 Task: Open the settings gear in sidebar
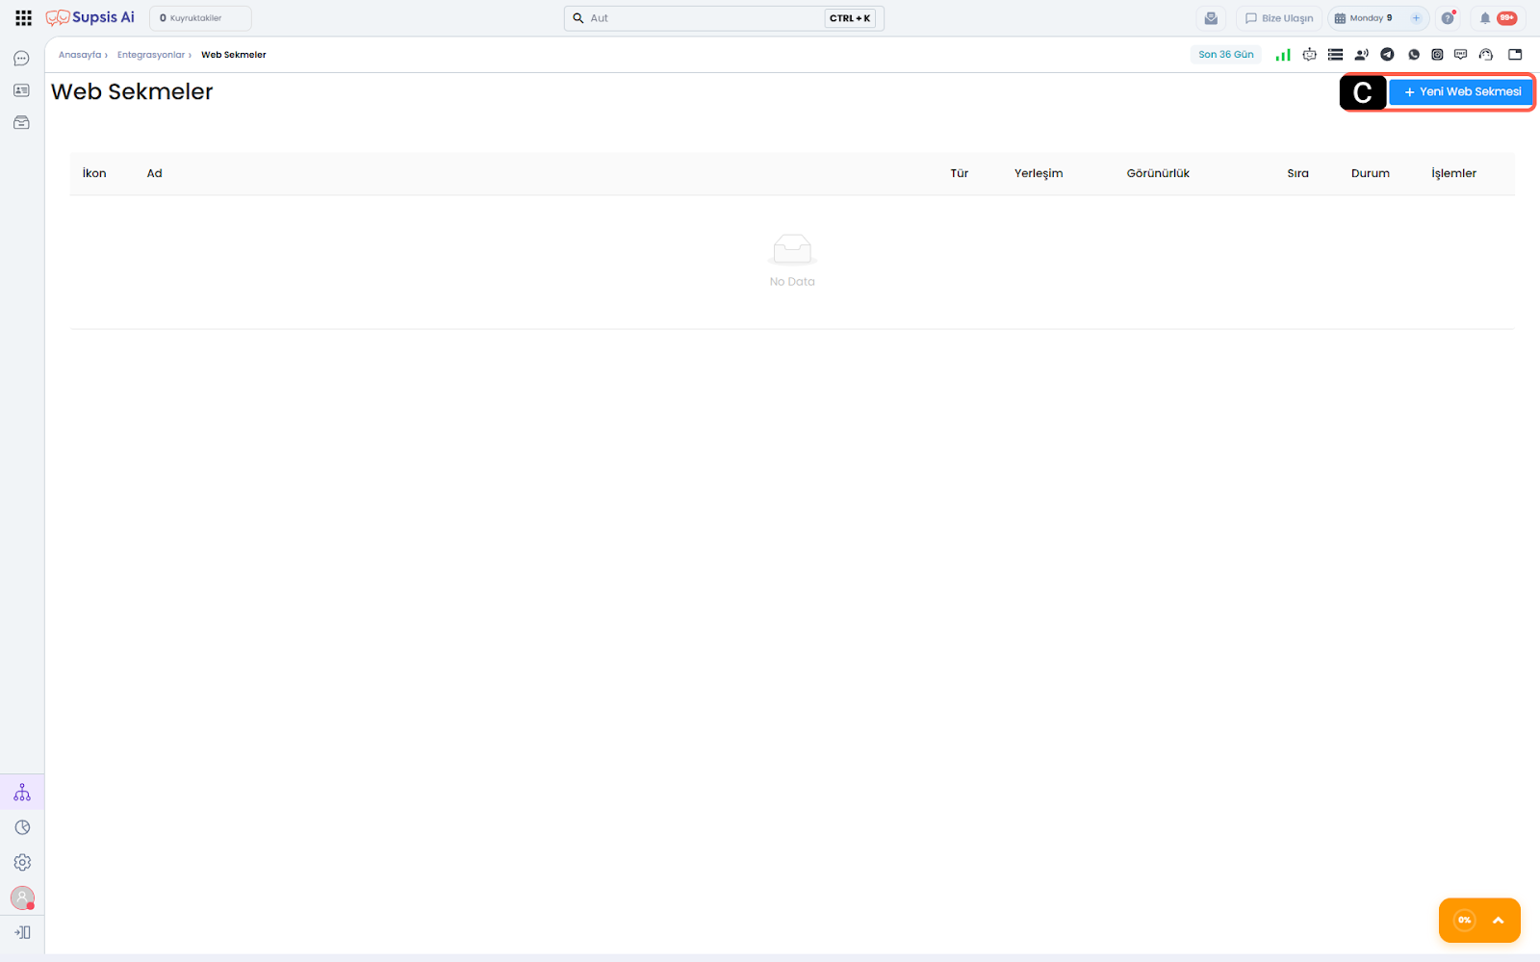22,863
